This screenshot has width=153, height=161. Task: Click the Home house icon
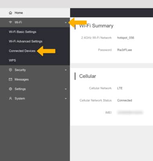click(10, 13)
